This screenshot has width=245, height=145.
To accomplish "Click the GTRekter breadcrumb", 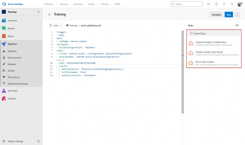I will [49, 4].
